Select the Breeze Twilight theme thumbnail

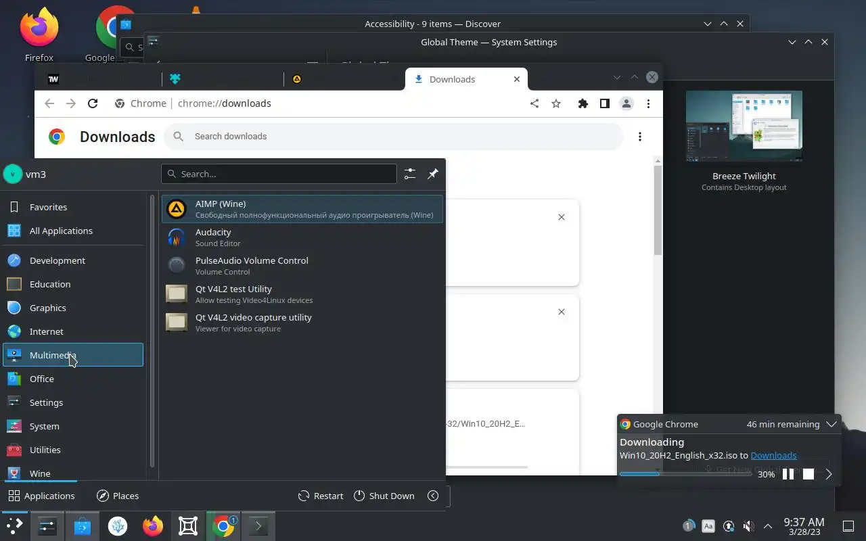744,126
